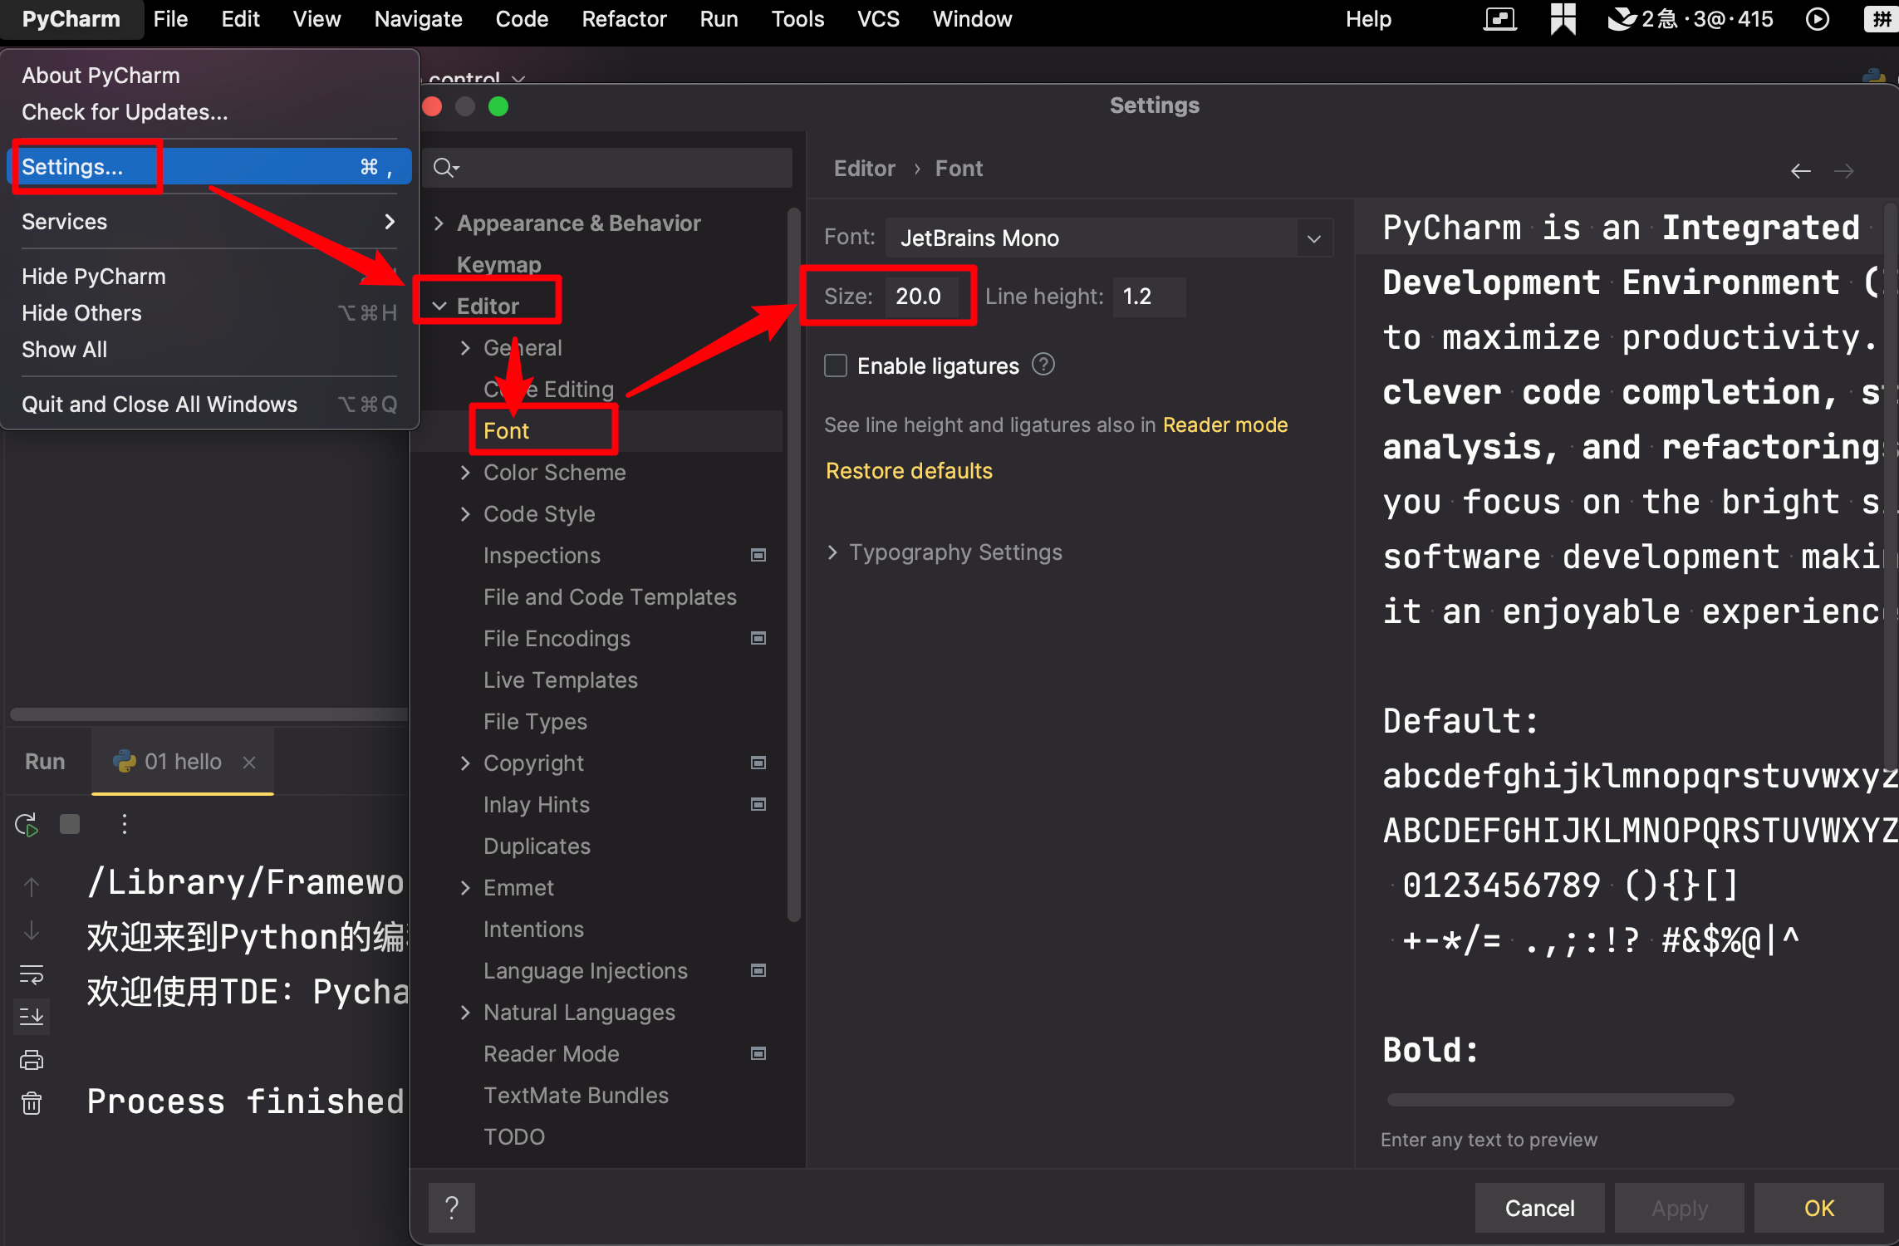This screenshot has height=1246, width=1899.
Task: Click the Print console output icon
Action: (x=32, y=1060)
